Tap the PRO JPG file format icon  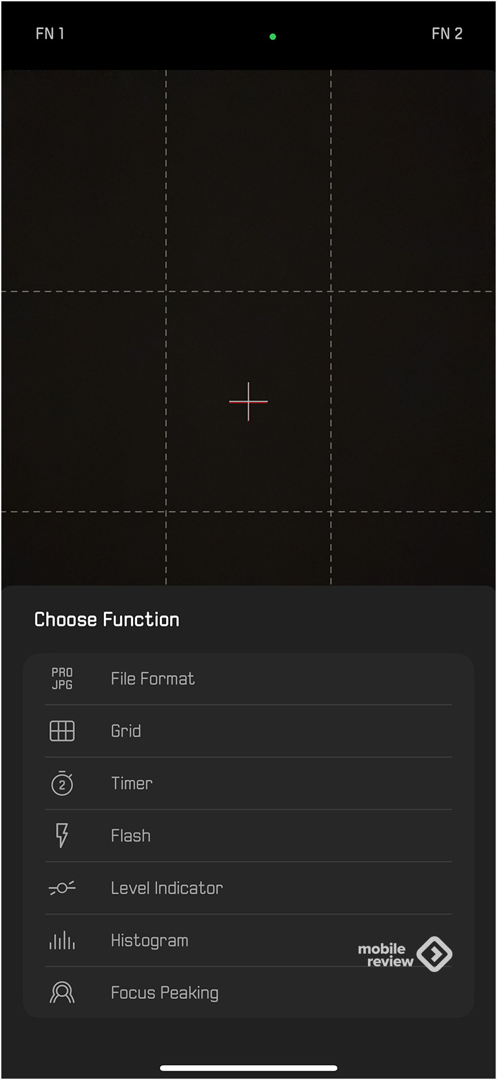pos(62,678)
